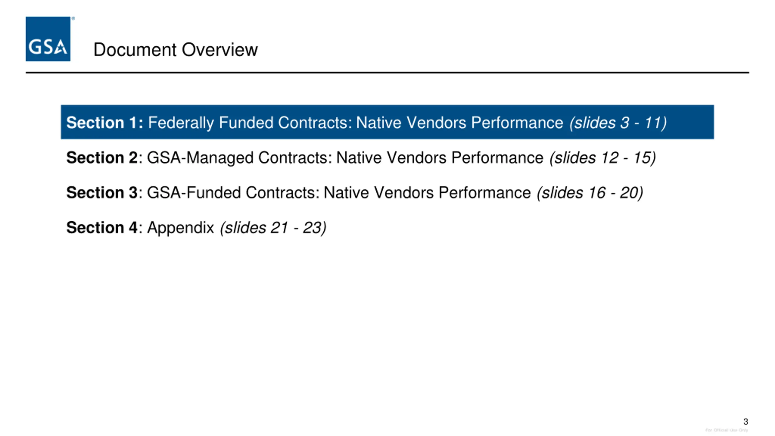Click the bold Section 1 label
Viewport: 775px width, 436px height.
pyautogui.click(x=104, y=123)
